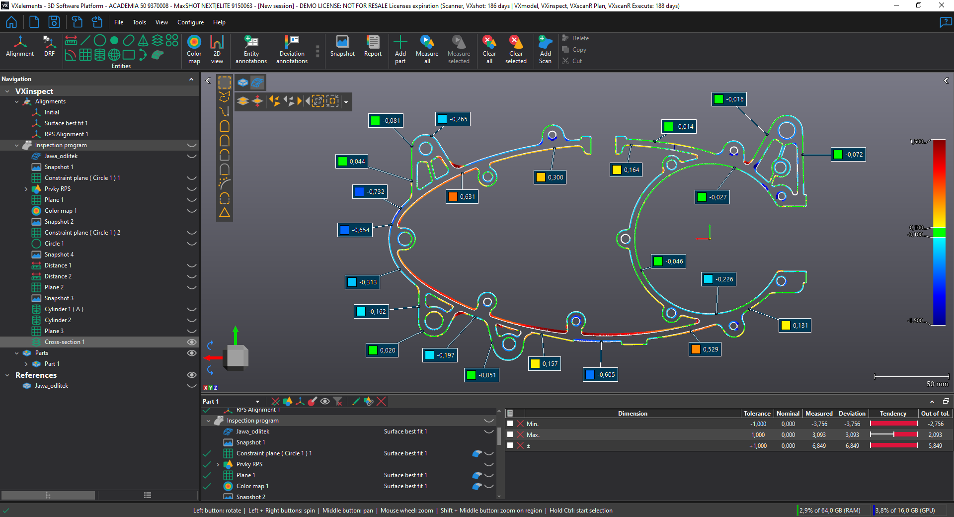The width and height of the screenshot is (954, 517).
Task: Toggle the Parts visibility eye
Action: click(191, 353)
